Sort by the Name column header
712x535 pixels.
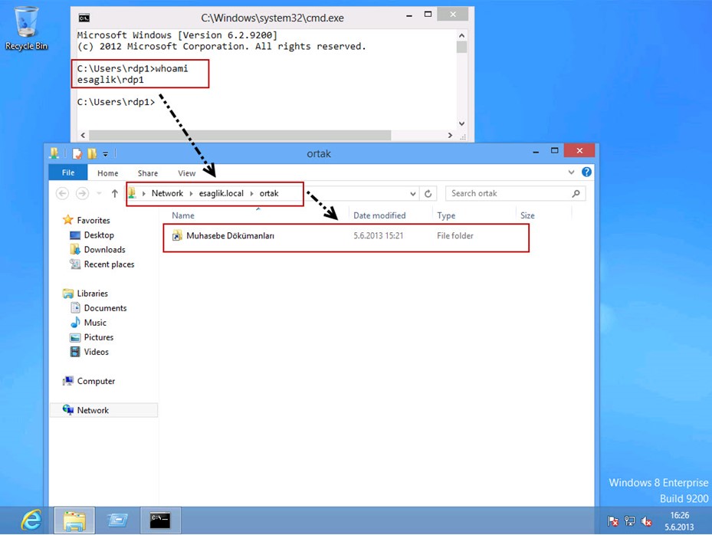183,215
